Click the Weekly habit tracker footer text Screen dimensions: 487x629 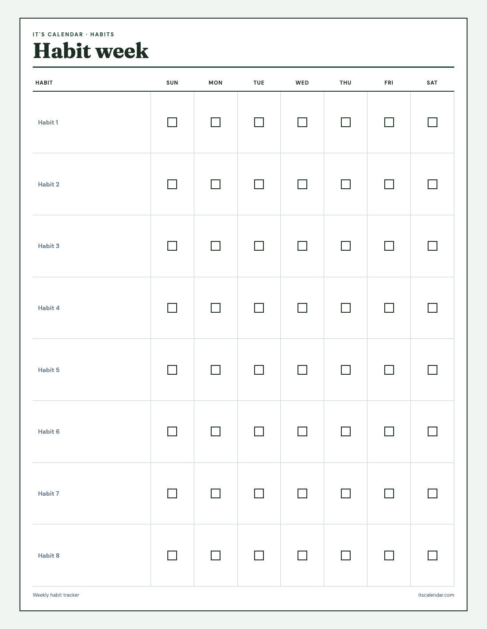(x=56, y=595)
